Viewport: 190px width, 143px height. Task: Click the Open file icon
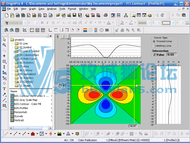pos(58,15)
